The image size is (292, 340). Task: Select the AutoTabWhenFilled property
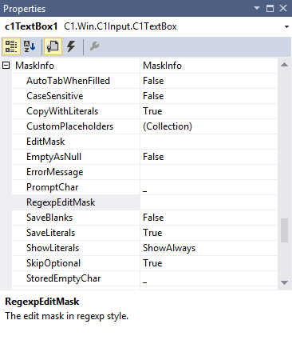(x=76, y=81)
